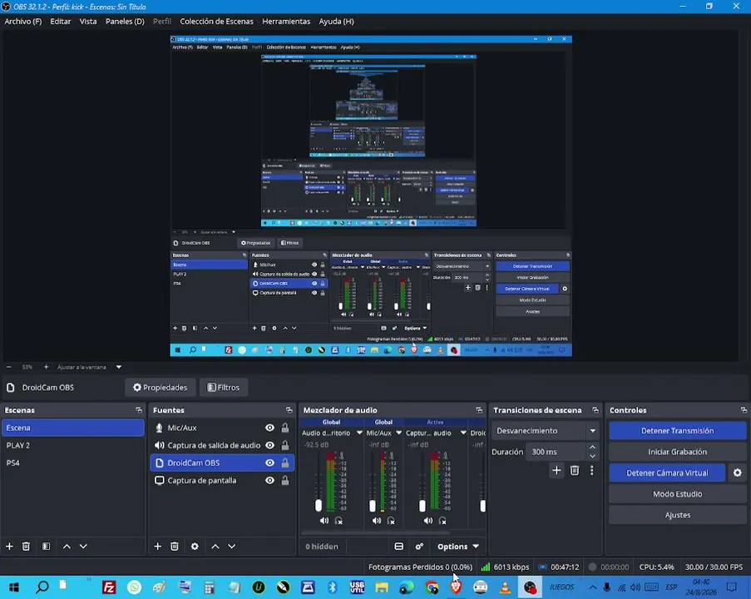Screen dimensions: 751x599
Task: Add a new scene with plus icon
Action: pos(9,547)
